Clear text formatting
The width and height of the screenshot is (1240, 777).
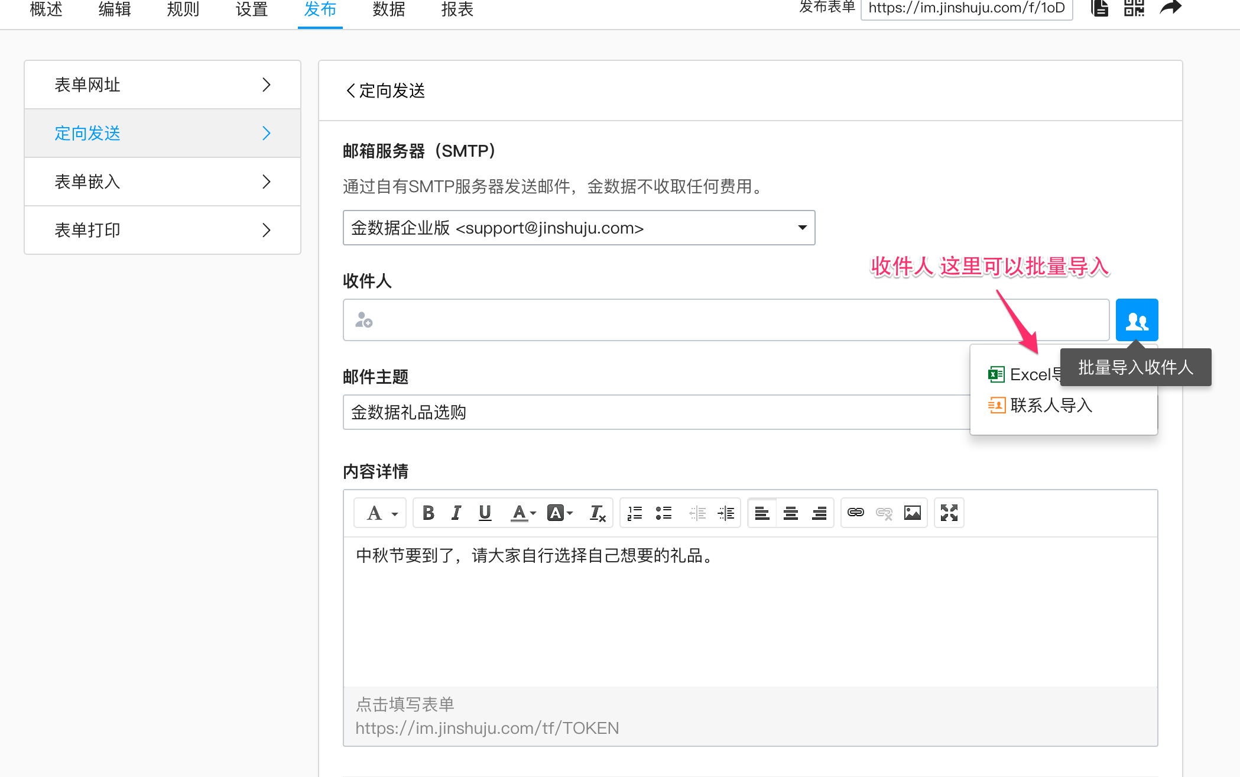click(598, 513)
